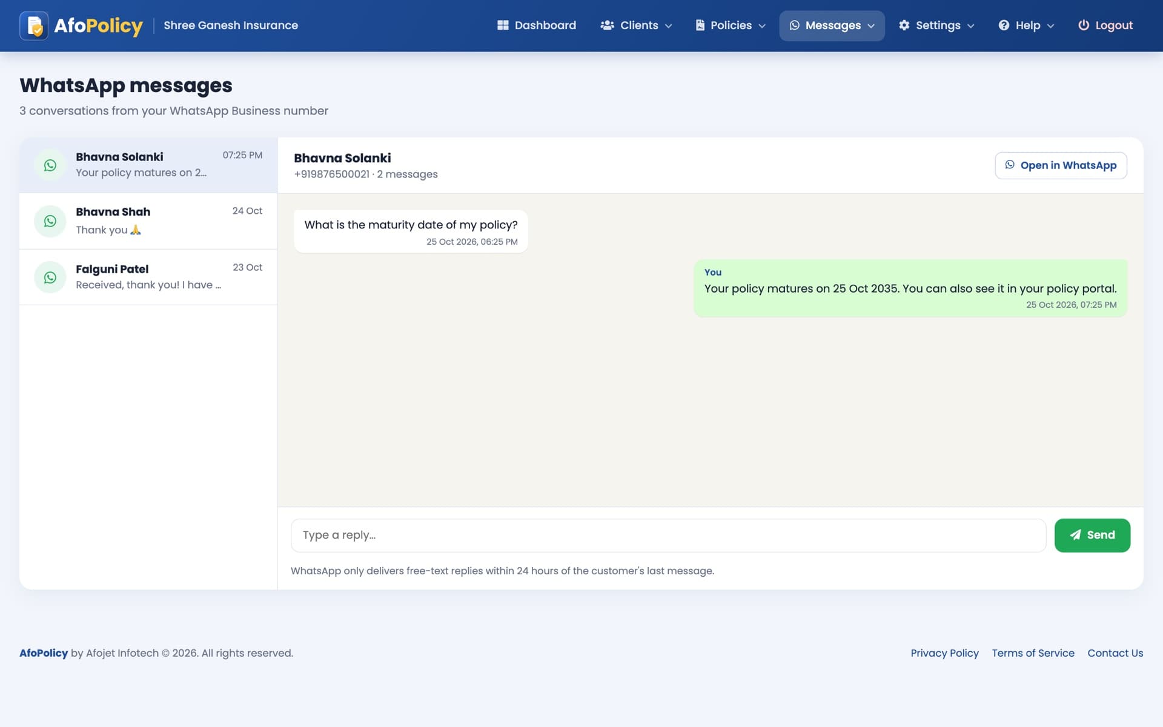
Task: Expand the Help dropdown chevron
Action: pos(1050,26)
